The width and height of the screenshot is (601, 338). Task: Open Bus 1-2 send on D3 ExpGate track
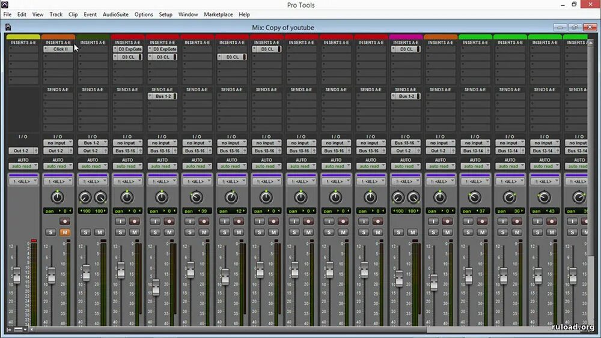coord(162,96)
